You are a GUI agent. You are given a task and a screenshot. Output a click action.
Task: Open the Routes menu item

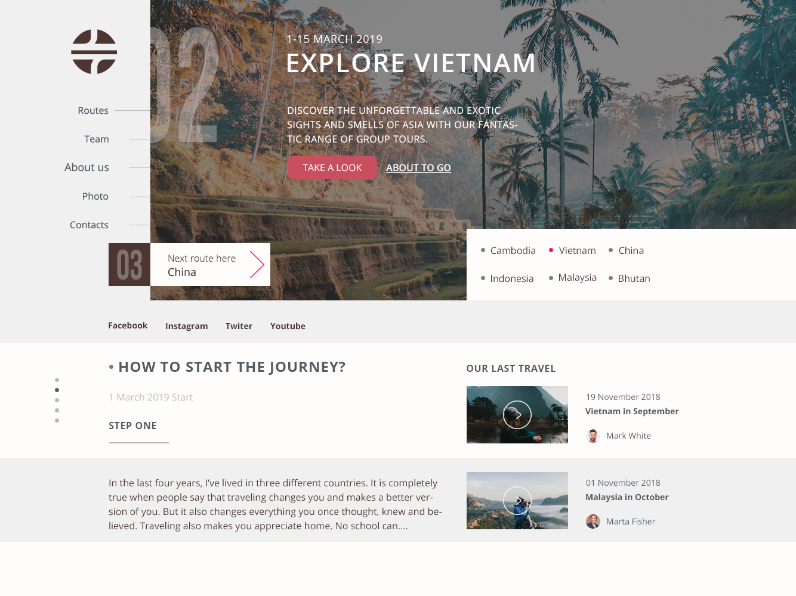[x=93, y=110]
